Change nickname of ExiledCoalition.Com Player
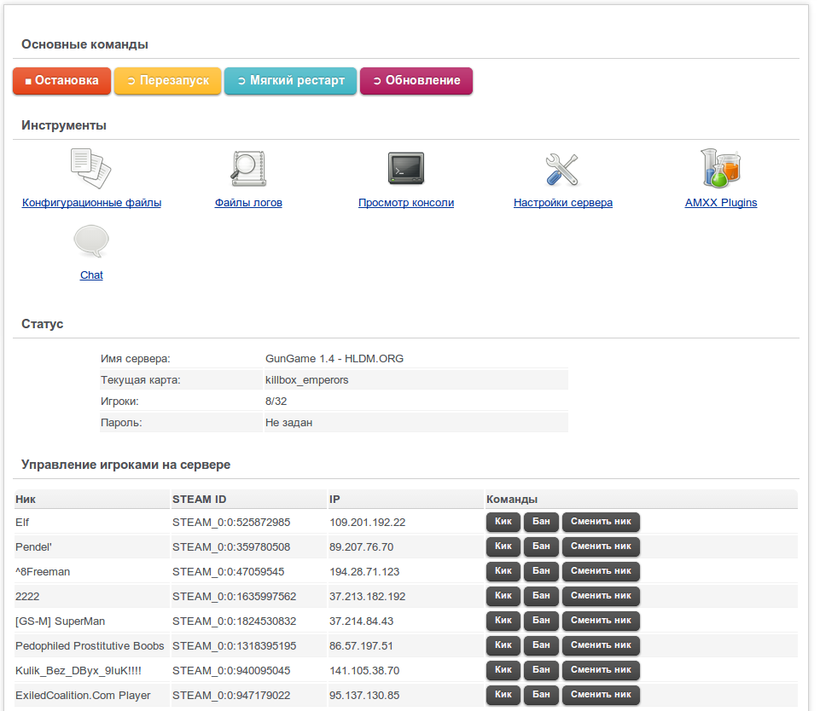The height and width of the screenshot is (711, 820). click(601, 695)
